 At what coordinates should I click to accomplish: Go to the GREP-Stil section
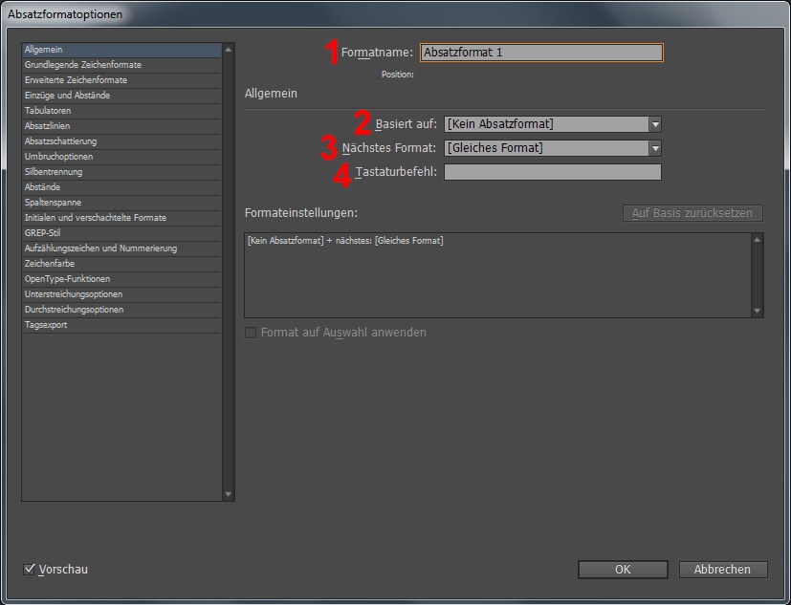[x=42, y=233]
